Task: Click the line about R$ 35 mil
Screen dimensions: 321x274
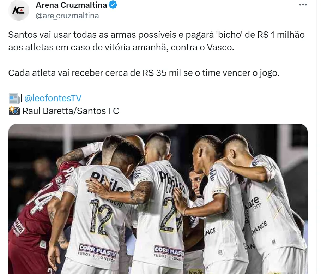Action: coord(144,73)
